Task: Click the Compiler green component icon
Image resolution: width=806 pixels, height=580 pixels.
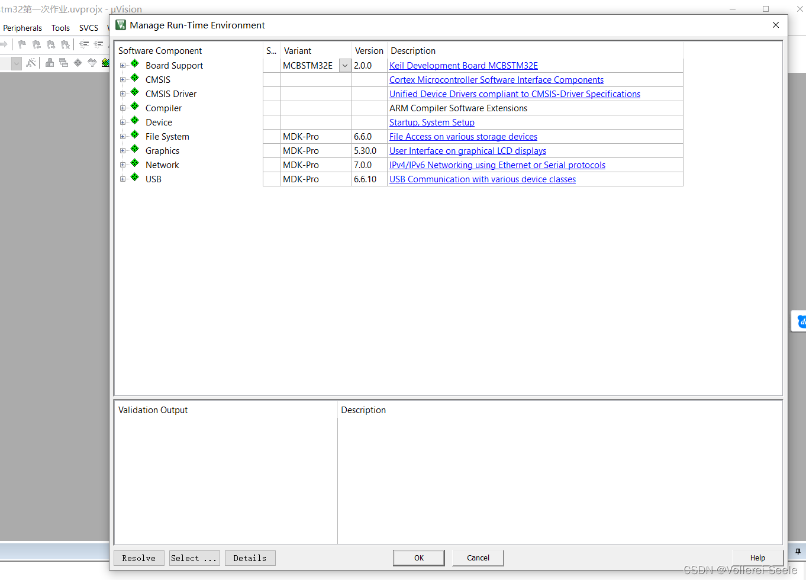Action: pos(134,106)
